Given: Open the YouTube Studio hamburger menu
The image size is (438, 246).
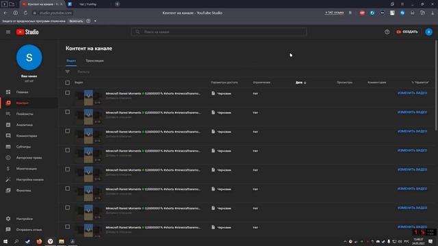Looking at the screenshot, I should 8,32.
